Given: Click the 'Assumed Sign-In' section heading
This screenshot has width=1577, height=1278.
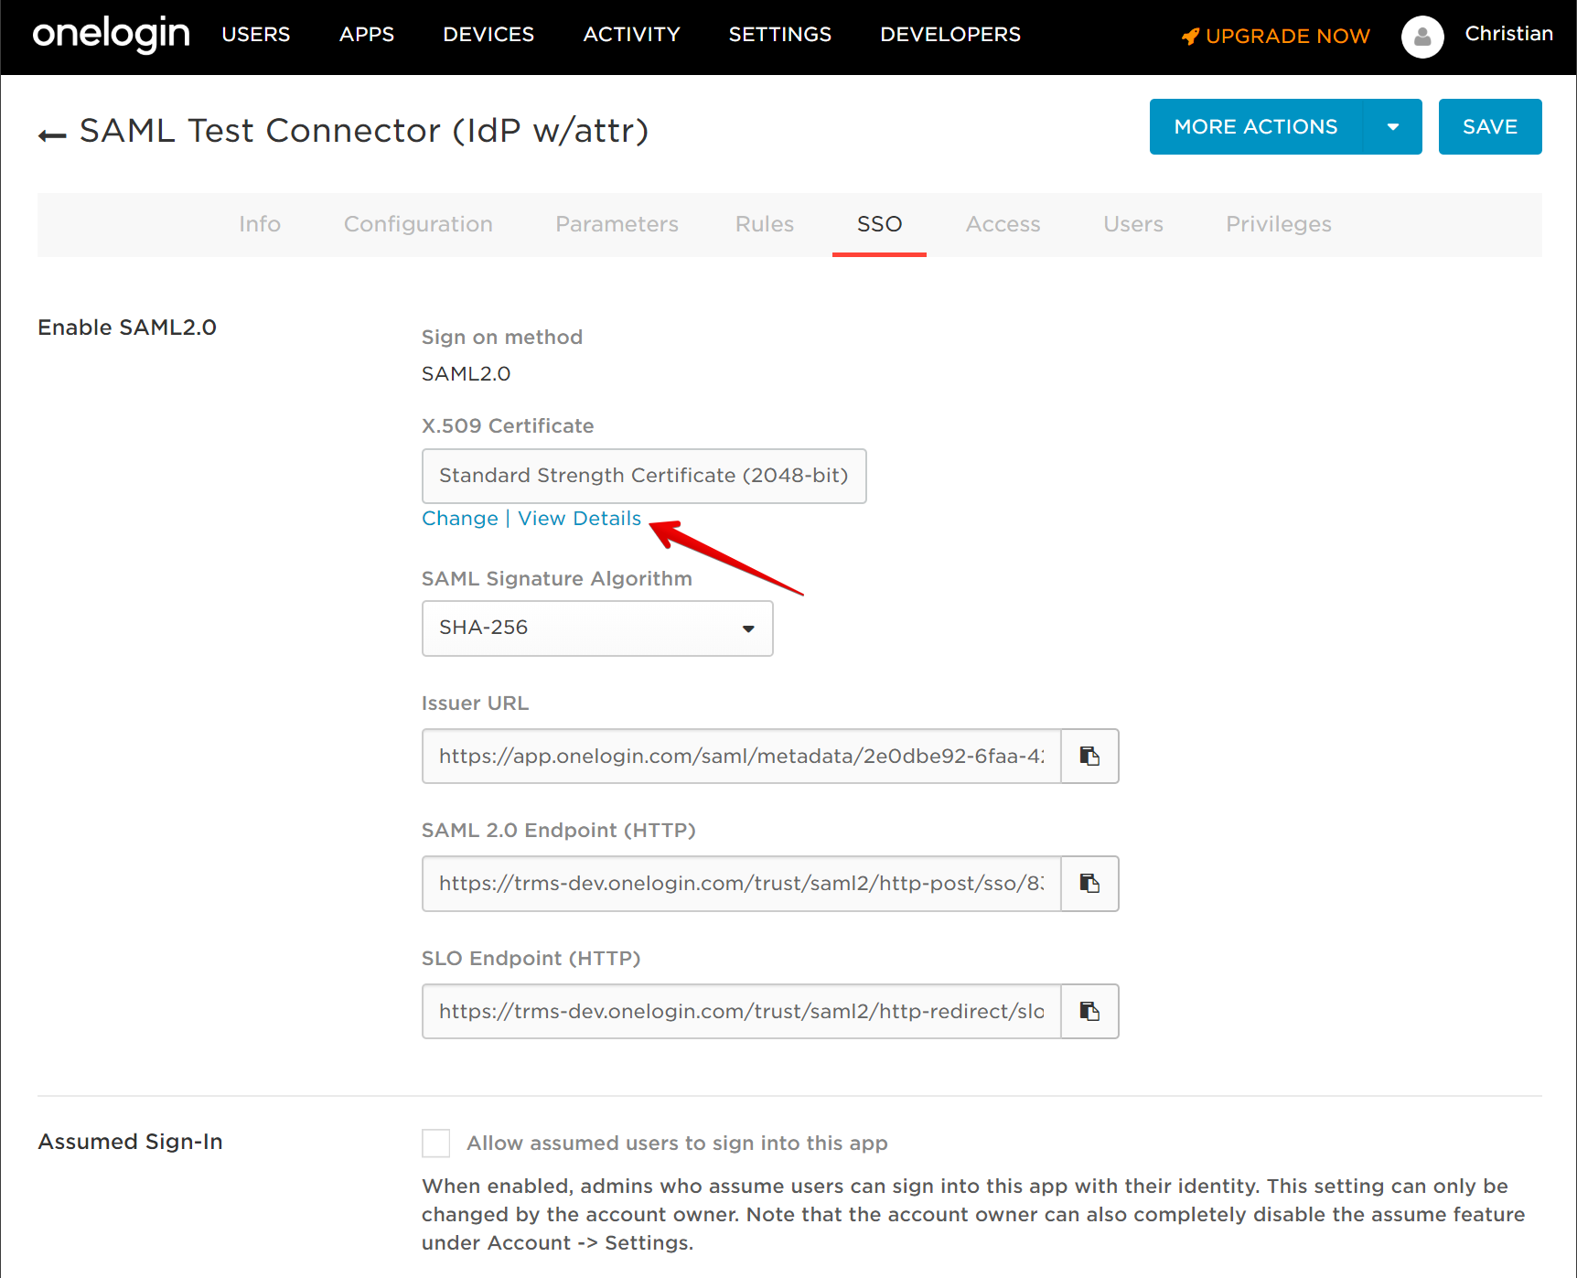Looking at the screenshot, I should (130, 1142).
